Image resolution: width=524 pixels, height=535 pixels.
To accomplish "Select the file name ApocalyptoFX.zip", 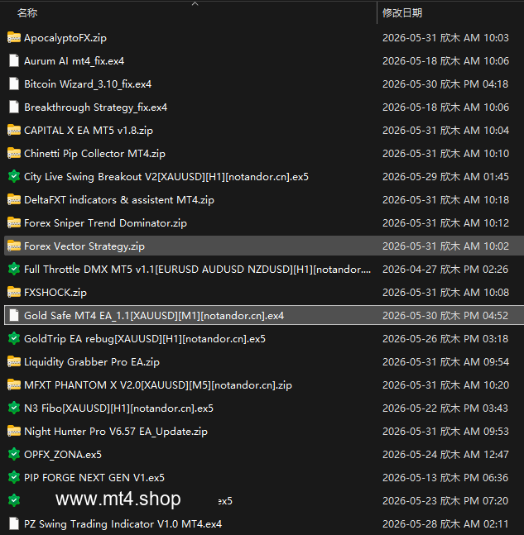I will (65, 37).
